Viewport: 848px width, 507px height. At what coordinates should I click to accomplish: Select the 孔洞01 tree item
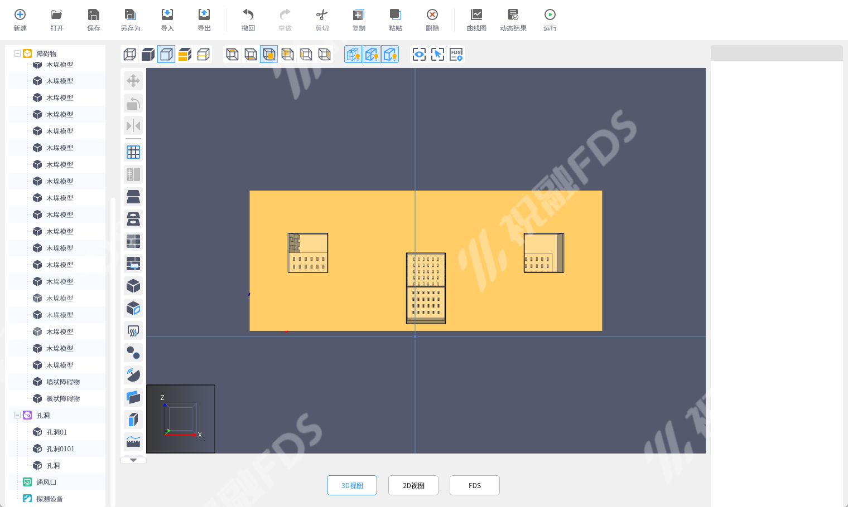pos(57,432)
